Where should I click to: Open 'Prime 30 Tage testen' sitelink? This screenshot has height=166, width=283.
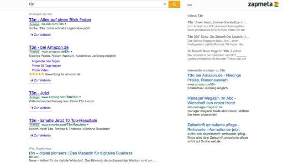pos(46,65)
